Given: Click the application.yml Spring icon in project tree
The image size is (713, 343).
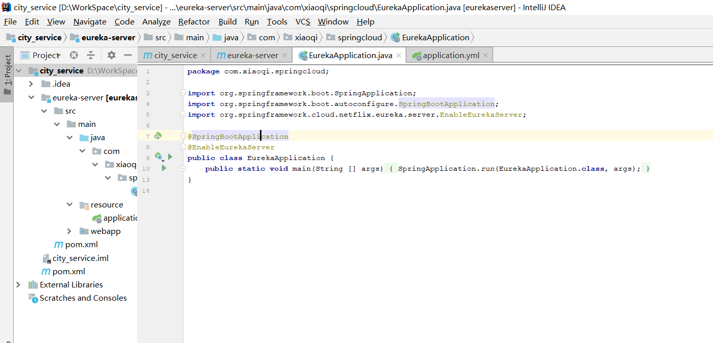Looking at the screenshot, I should [x=97, y=218].
